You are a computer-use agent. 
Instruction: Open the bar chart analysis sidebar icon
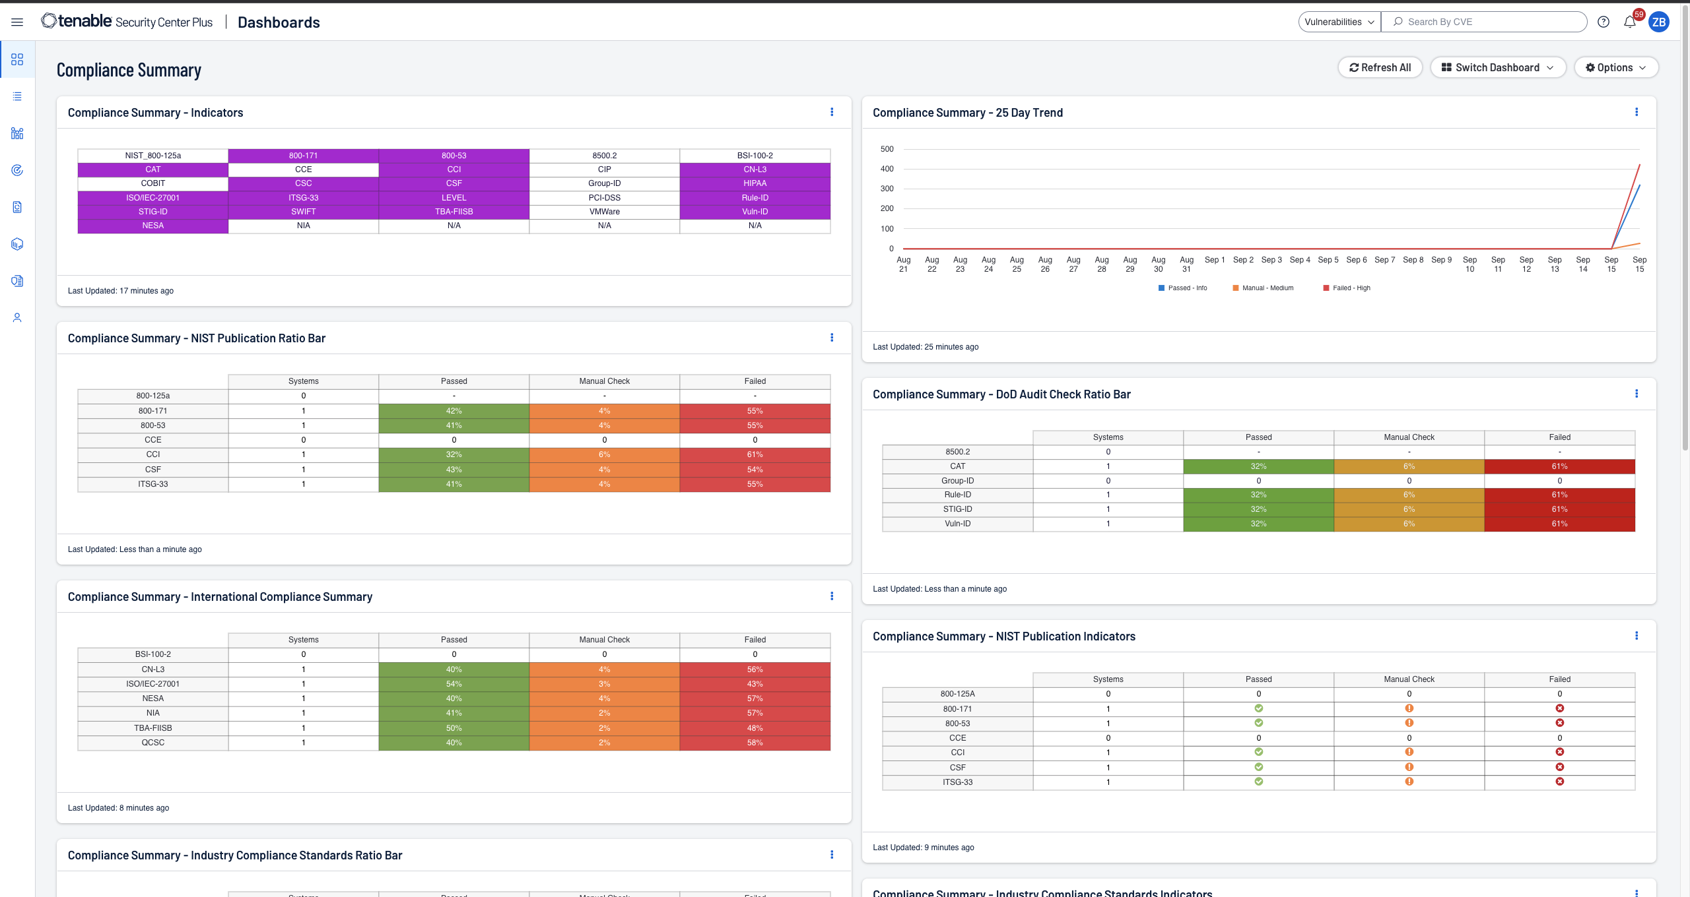click(17, 133)
